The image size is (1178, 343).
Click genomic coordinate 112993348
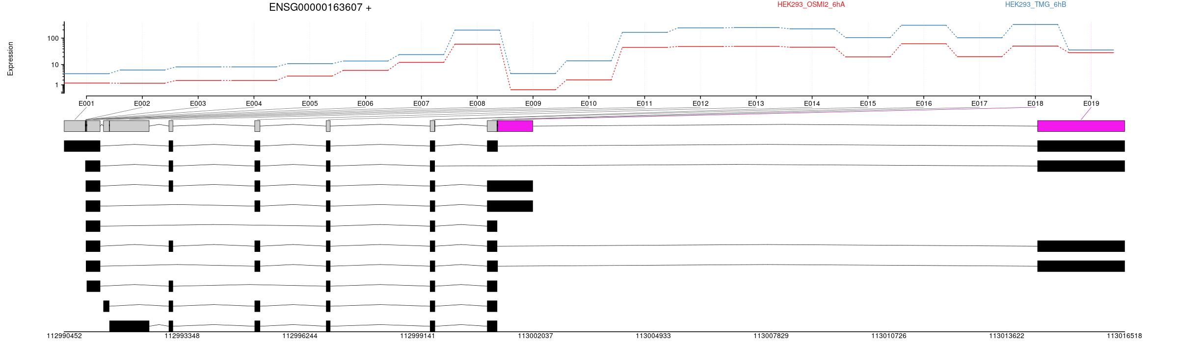182,336
